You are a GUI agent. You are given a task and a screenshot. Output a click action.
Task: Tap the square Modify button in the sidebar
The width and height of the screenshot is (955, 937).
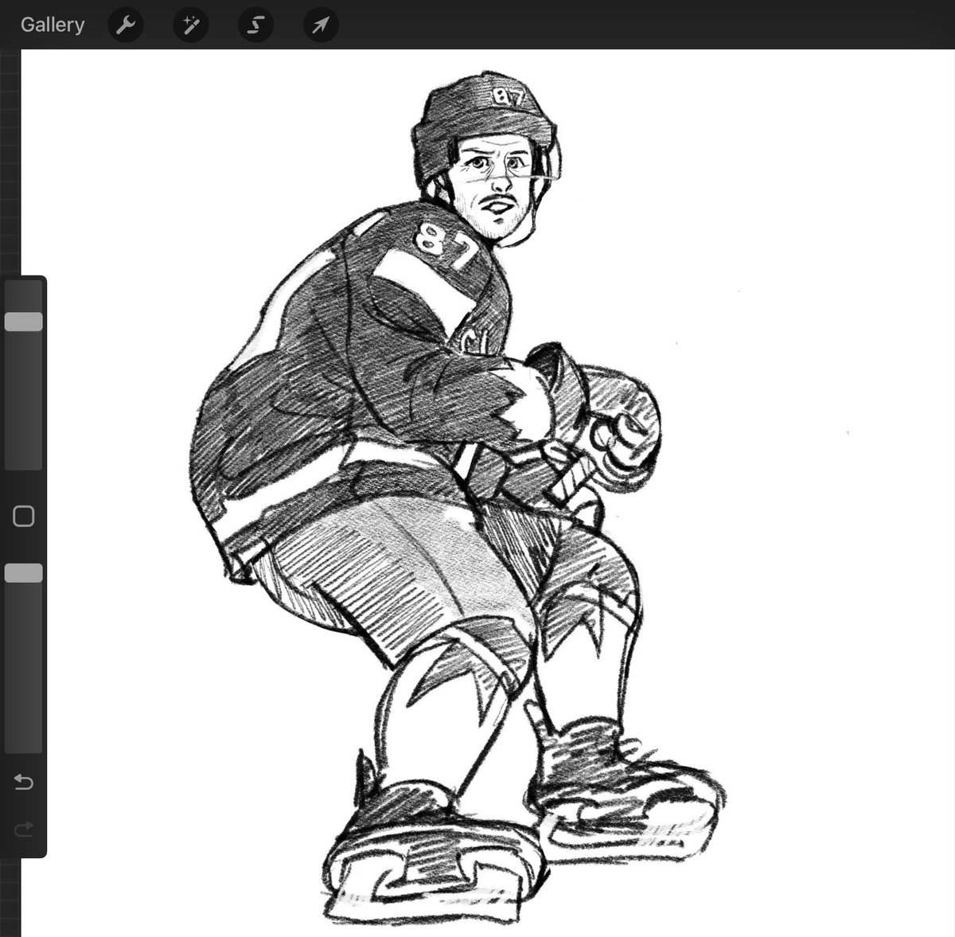24,517
